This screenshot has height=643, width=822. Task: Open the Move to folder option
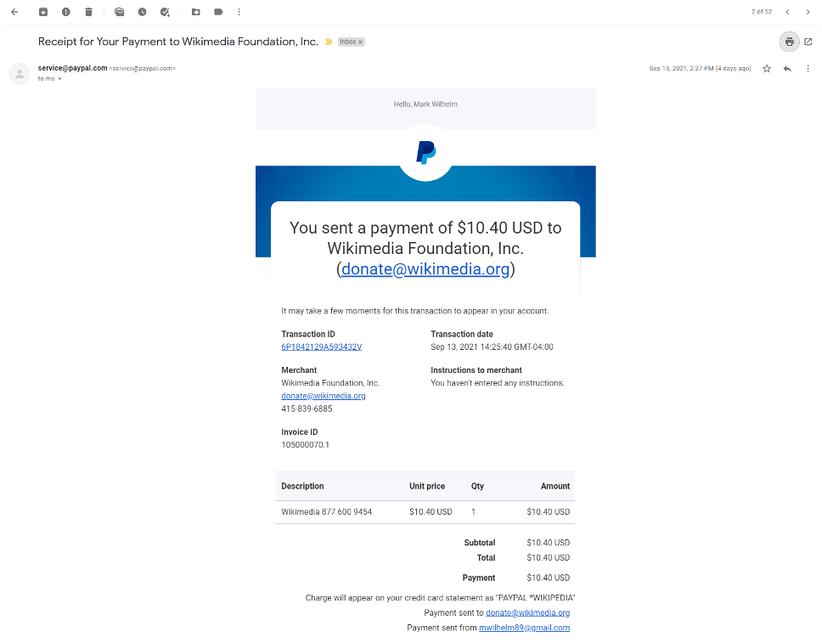[x=195, y=12]
